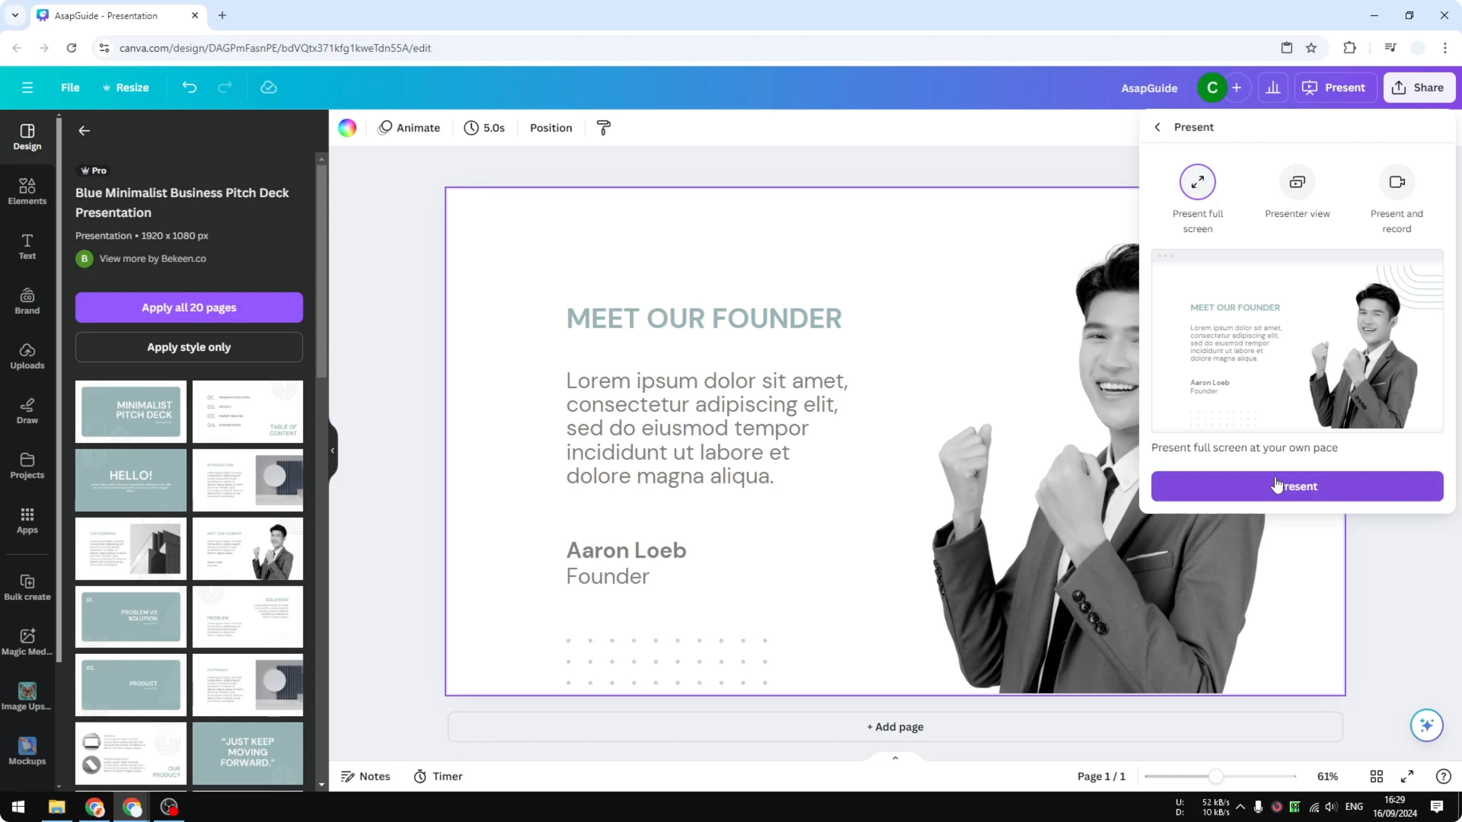Click the hamburger main menu icon

[27, 87]
